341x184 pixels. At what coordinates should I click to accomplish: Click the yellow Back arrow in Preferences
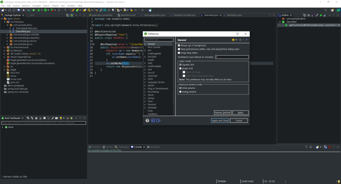234,40
